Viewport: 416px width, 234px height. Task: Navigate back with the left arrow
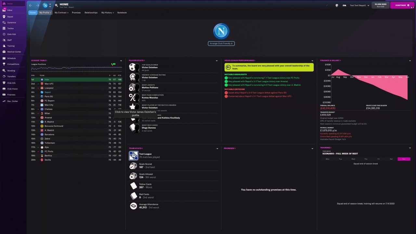(31, 6)
